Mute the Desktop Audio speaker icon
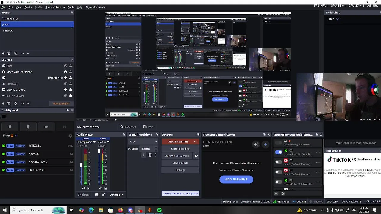Viewport: 381px width, 214px height. pyautogui.click(x=83, y=188)
